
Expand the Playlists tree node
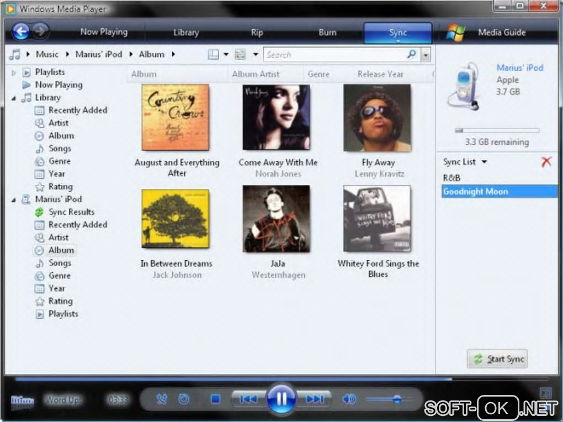pos(14,72)
